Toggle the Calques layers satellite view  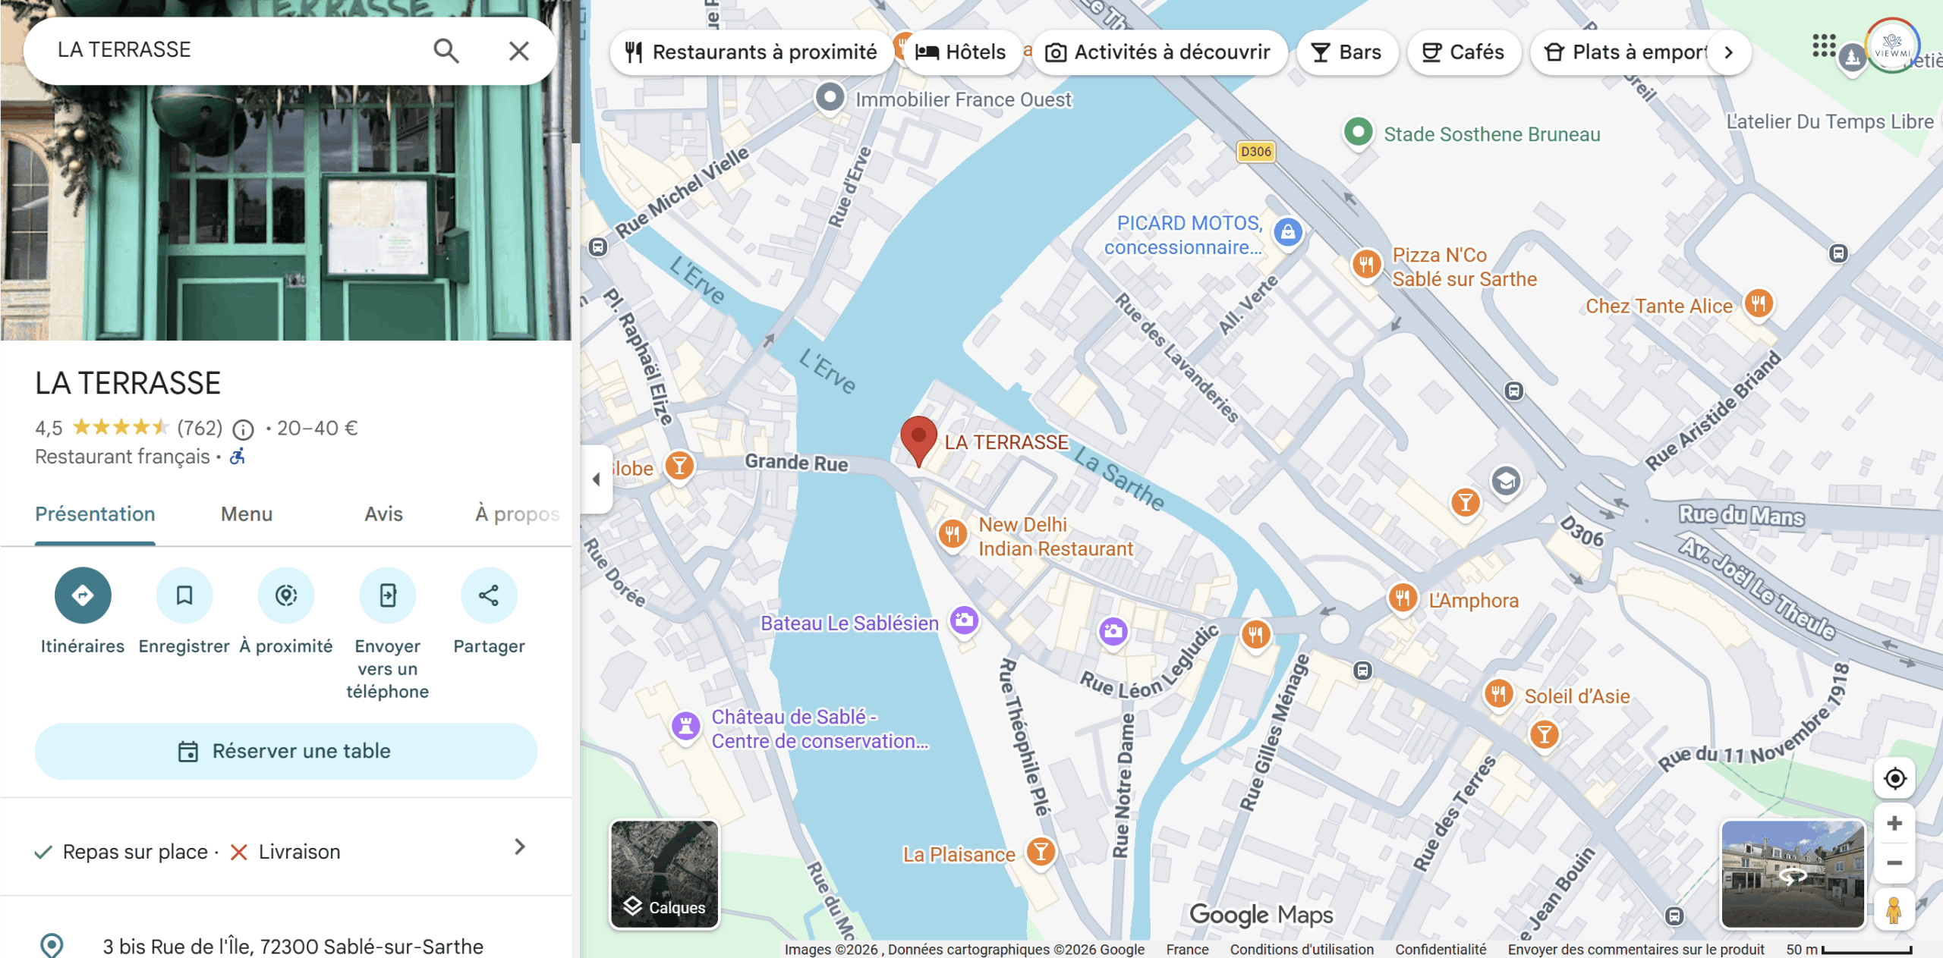point(665,875)
